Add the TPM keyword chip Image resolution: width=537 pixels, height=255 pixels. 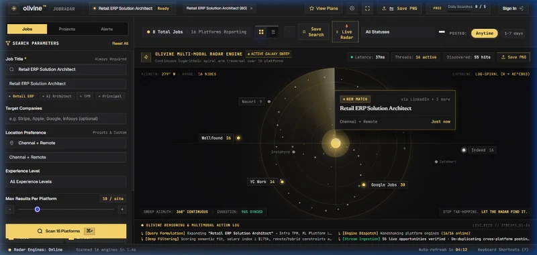[x=85, y=96]
